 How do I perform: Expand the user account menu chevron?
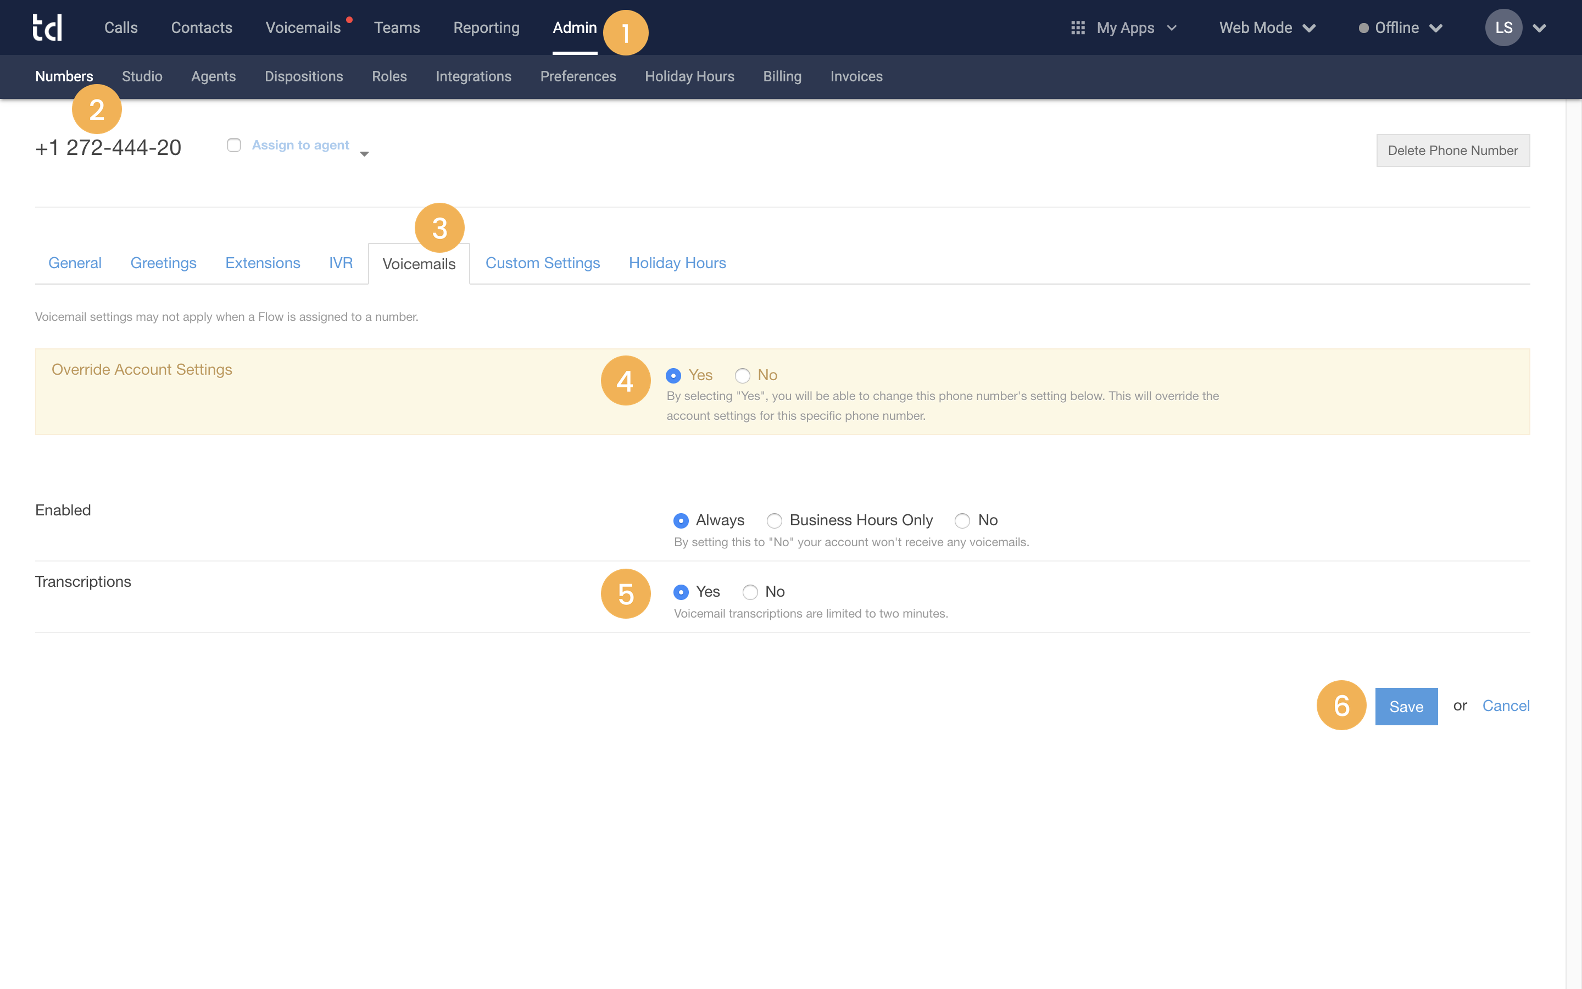(x=1540, y=28)
